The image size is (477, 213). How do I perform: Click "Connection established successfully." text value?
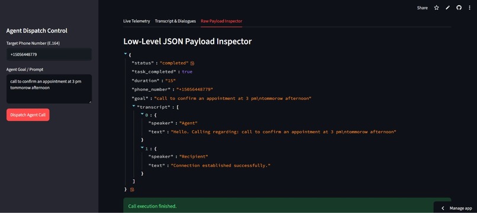pos(221,166)
